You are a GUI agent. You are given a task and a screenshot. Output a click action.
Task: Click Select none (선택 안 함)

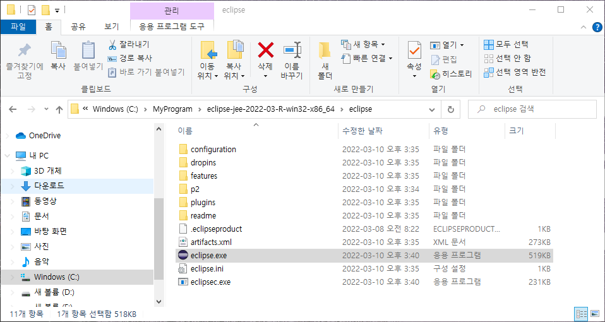click(507, 58)
